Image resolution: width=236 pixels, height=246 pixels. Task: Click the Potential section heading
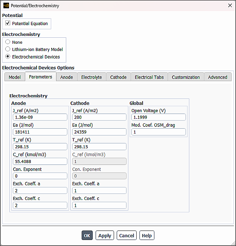[x=12, y=15]
